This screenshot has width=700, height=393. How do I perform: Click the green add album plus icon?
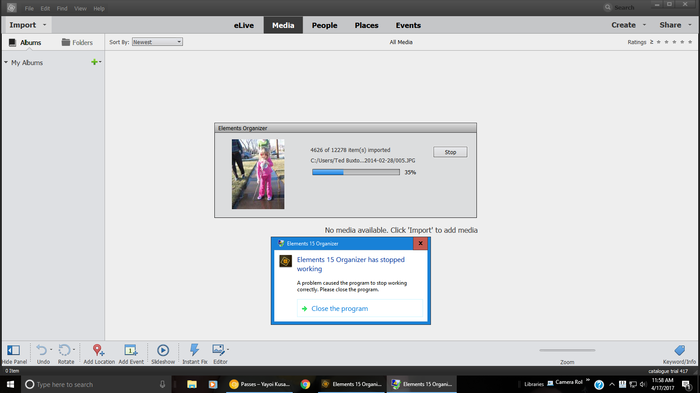94,62
